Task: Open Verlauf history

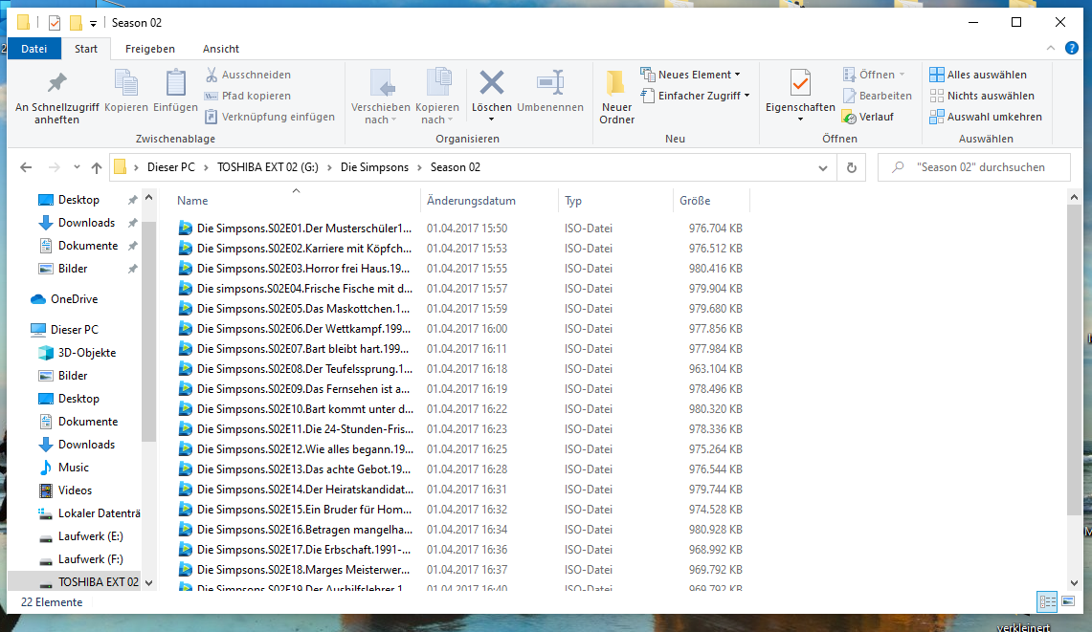Action: (x=868, y=117)
